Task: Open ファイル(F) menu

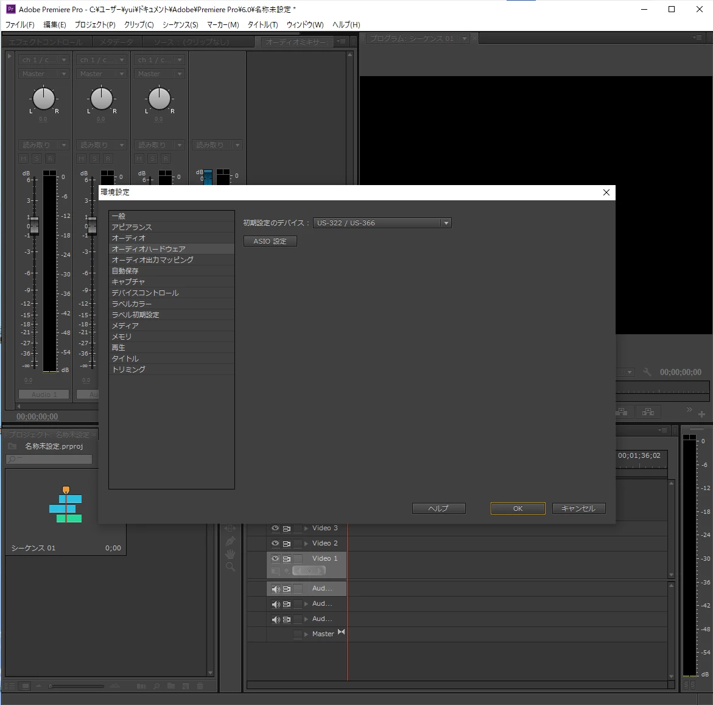Action: point(19,24)
